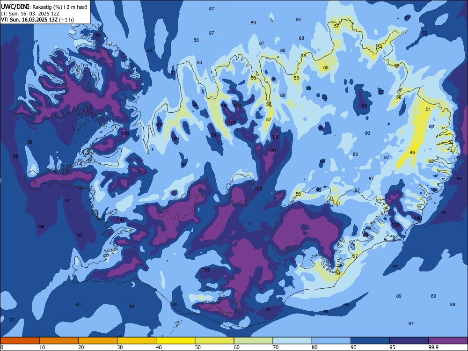Click the legend scale label '30'
468x351 pixels.
(x=120, y=347)
